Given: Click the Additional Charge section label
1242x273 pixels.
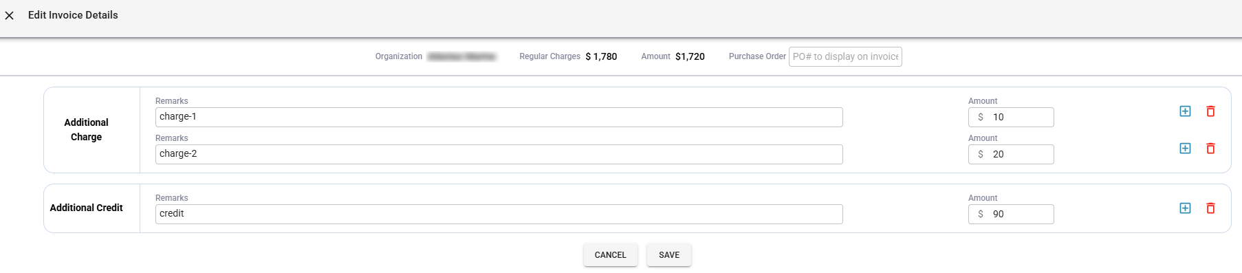Looking at the screenshot, I should [x=86, y=129].
